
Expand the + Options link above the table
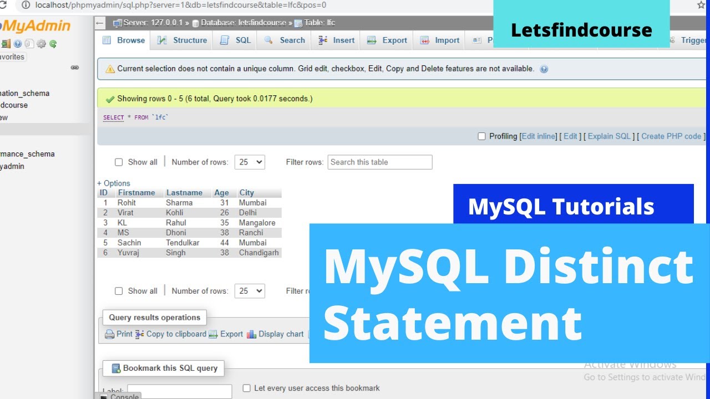point(114,183)
